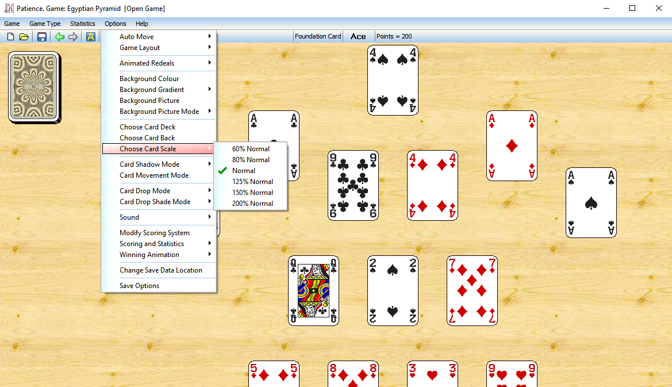Expand the Game Layout submenu

pyautogui.click(x=159, y=48)
